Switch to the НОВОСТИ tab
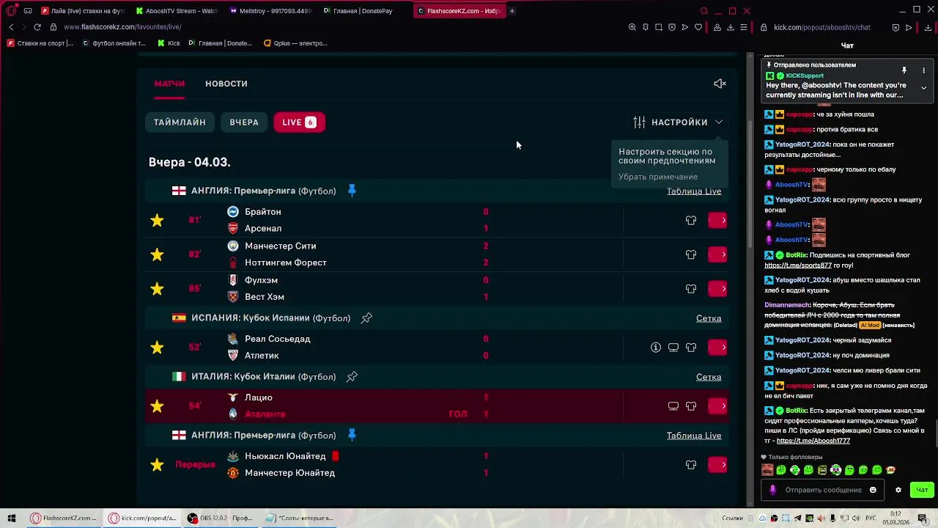The width and height of the screenshot is (938, 528). click(x=226, y=84)
